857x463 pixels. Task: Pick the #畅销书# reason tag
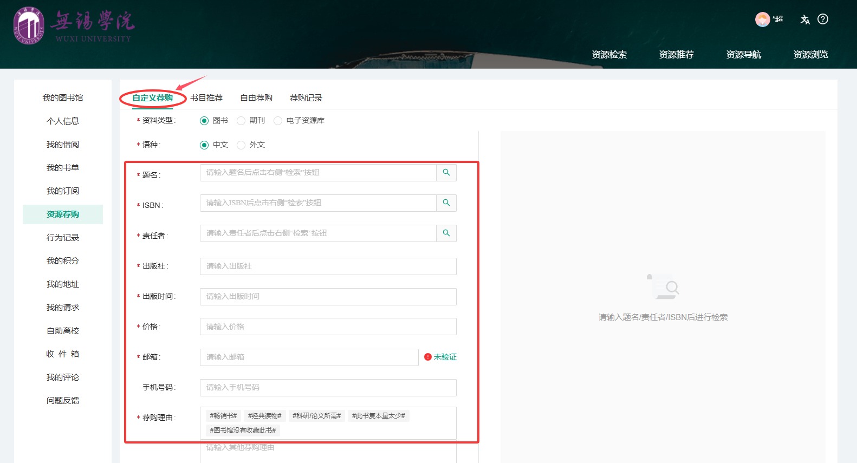coord(223,416)
